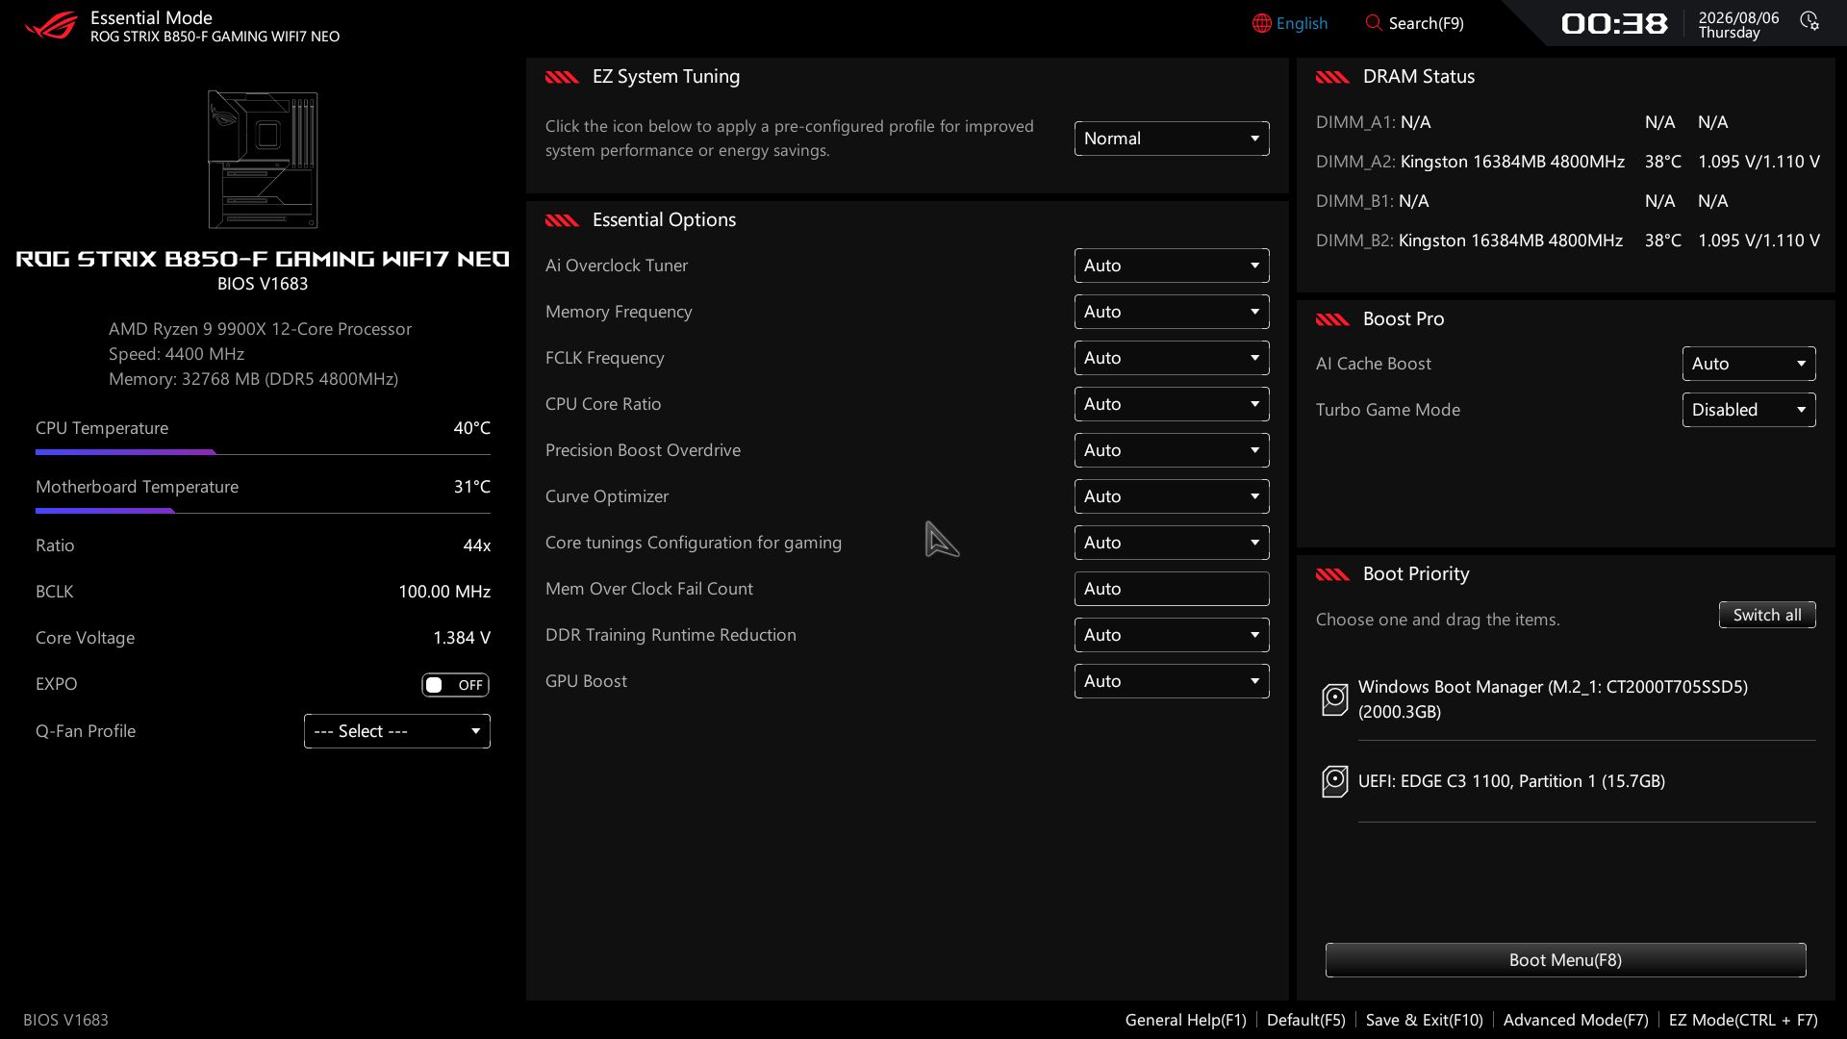Click the DIMM_A2 Kingston 16384MB row
The image size is (1847, 1039).
(1567, 162)
